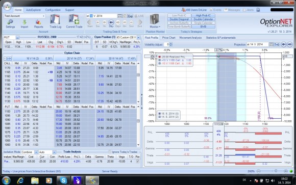Image resolution: width=296 pixels, height=185 pixels.
Task: Switch to the AutoExplorer ribbon tab
Action: click(33, 10)
